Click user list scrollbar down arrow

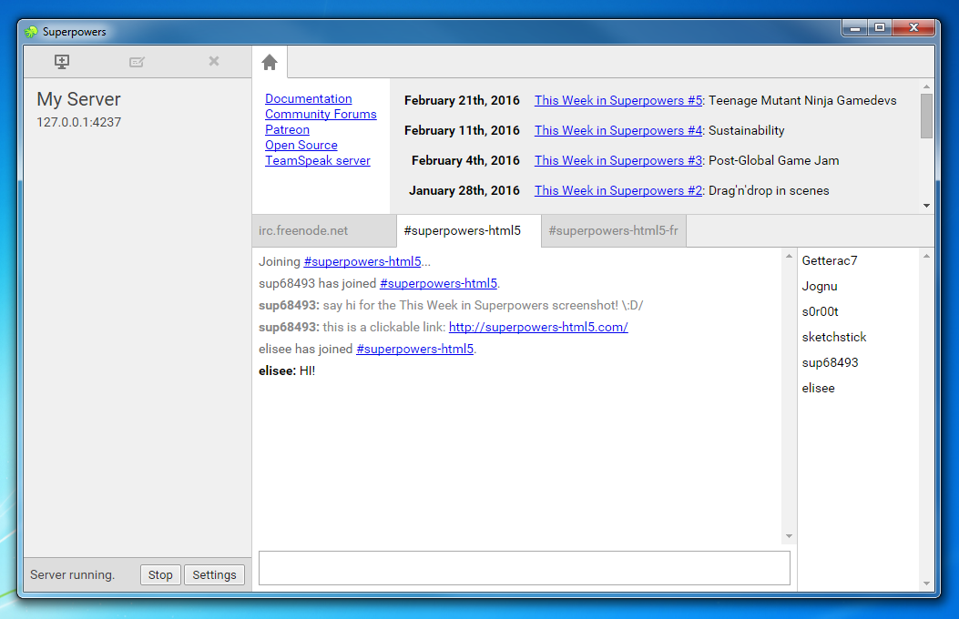tap(926, 583)
